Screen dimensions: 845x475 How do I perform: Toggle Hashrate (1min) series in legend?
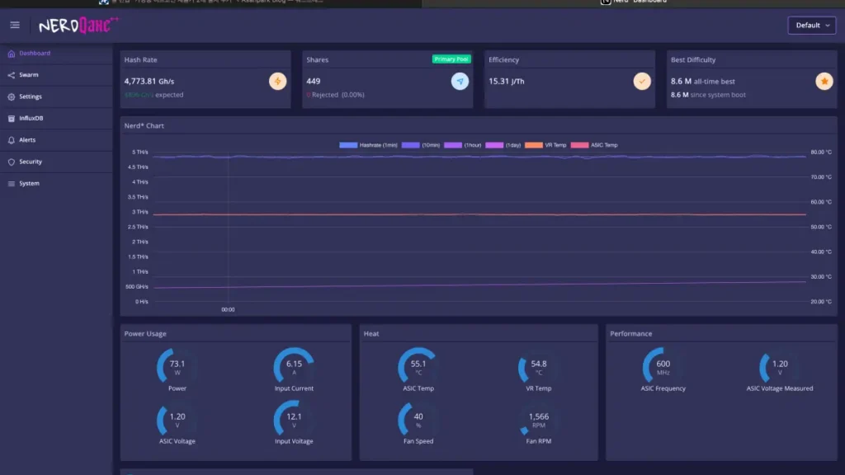[368, 145]
